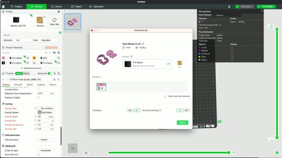This screenshot has height=158, width=282.
Task: Reset ironing type to default
Action: coord(35,108)
